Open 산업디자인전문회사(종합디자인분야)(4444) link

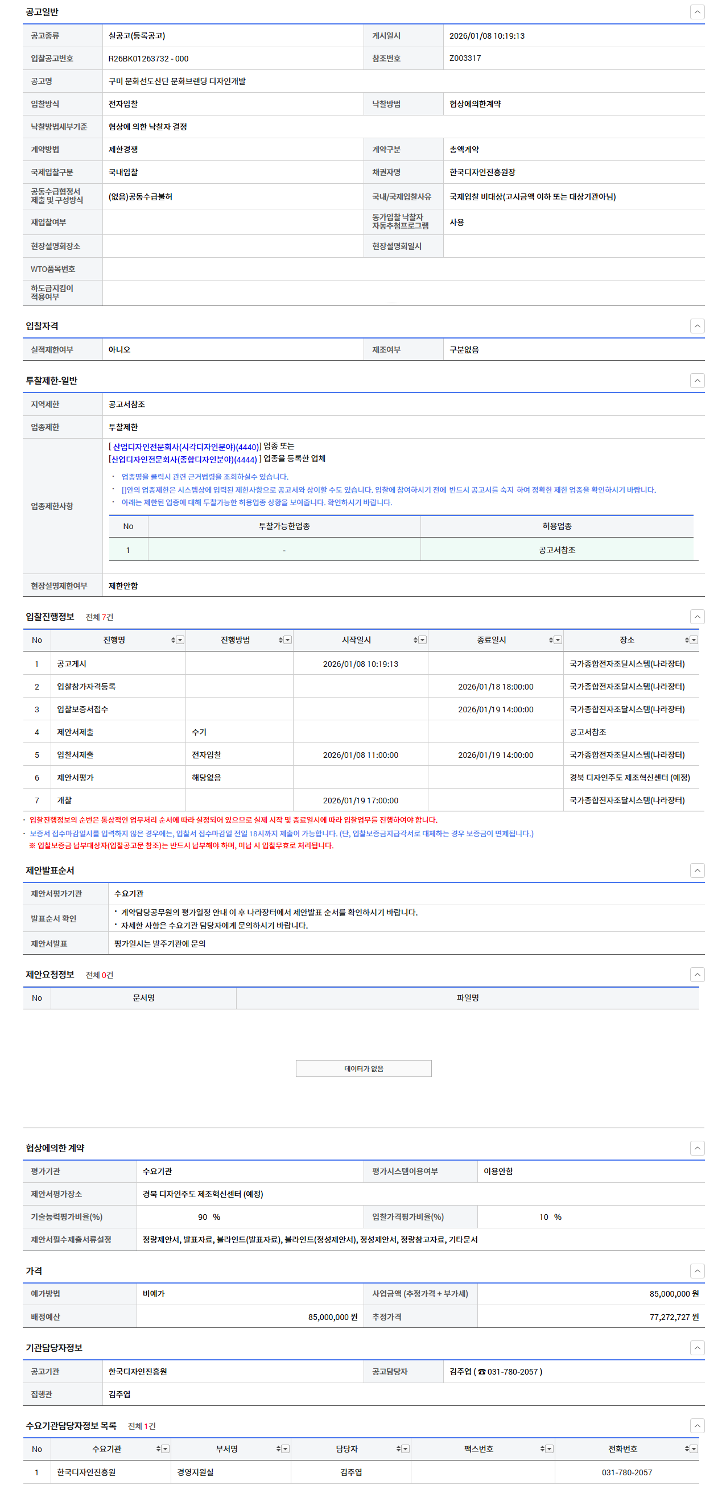pos(184,459)
